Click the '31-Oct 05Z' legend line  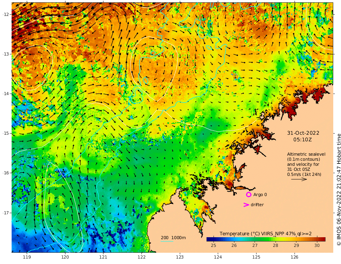[299, 169]
